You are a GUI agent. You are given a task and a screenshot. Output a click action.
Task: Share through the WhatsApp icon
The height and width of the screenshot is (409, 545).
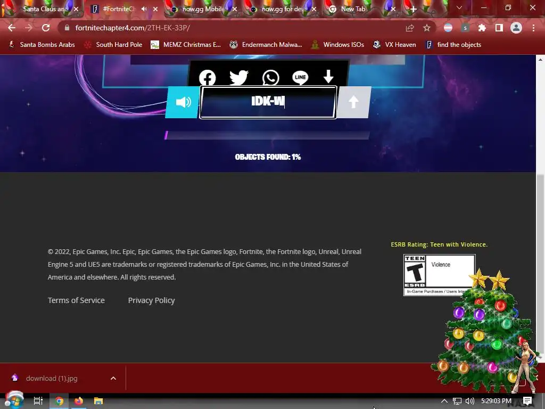click(271, 77)
